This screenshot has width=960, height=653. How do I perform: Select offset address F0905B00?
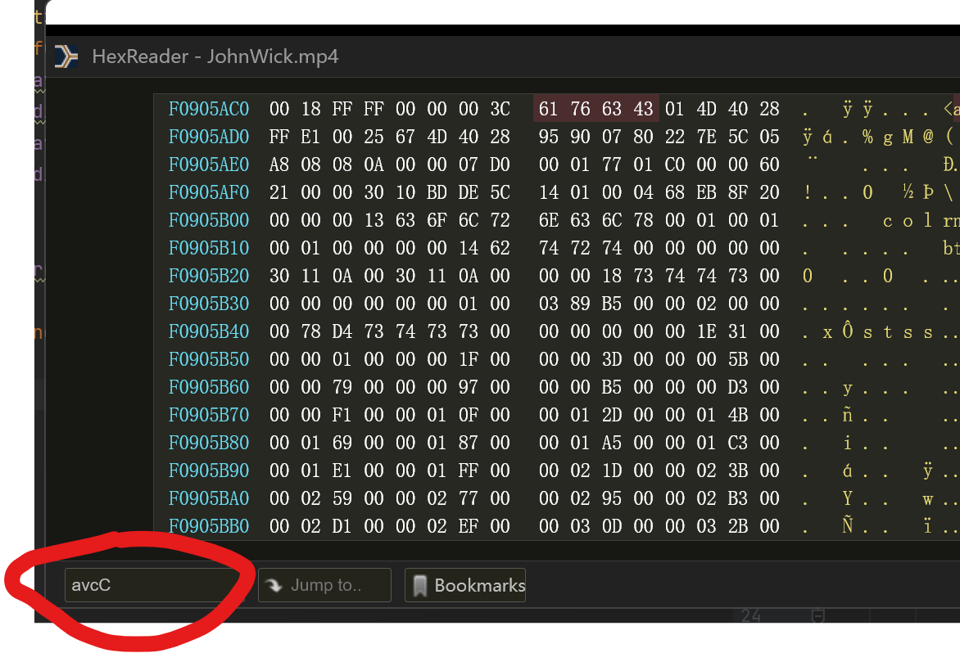coord(209,220)
